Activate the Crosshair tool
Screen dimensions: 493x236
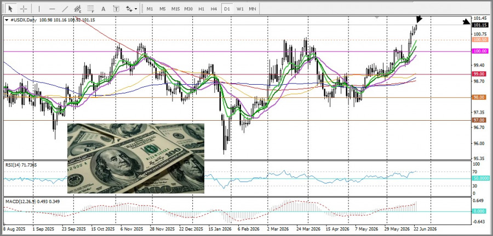pyautogui.click(x=24, y=9)
